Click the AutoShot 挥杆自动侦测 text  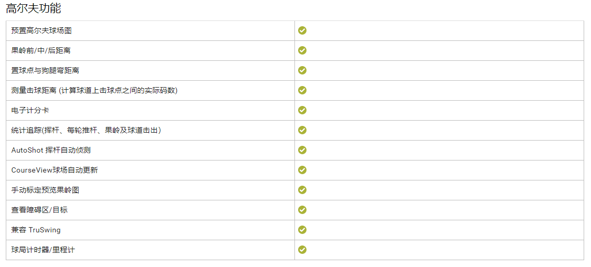tap(51, 150)
